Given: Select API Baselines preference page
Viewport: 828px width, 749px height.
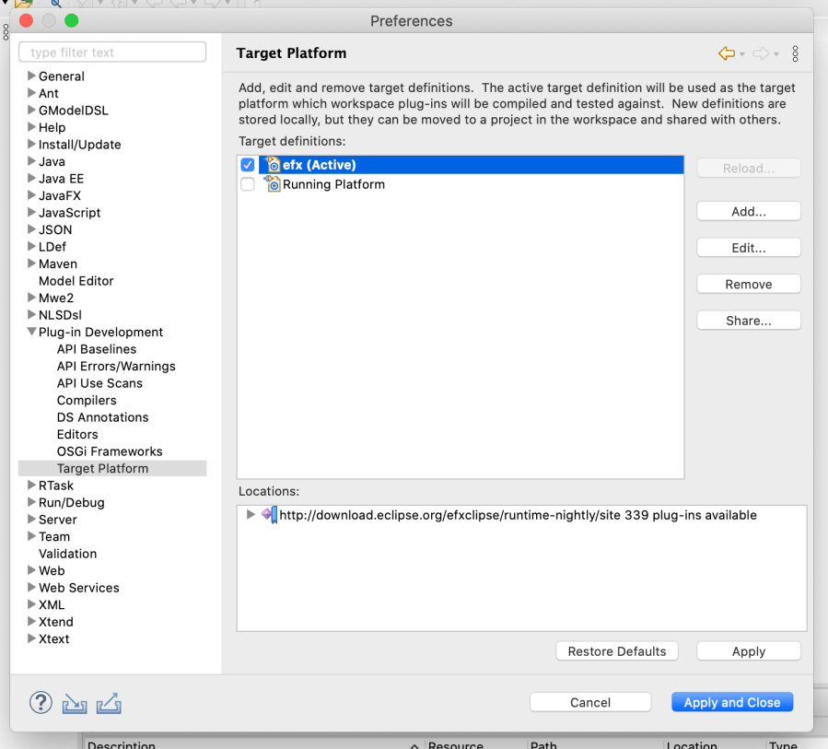Looking at the screenshot, I should pos(96,349).
